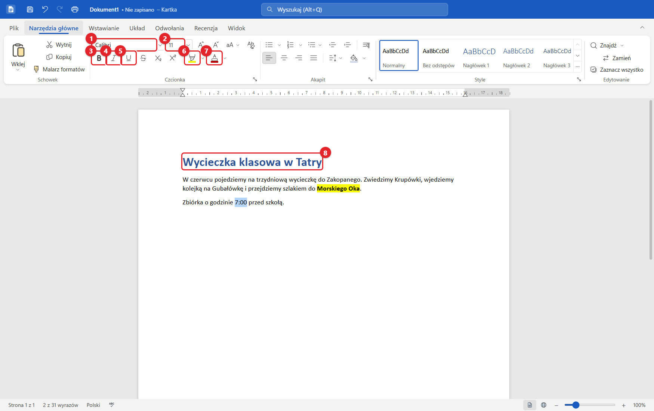Increase paragraph indent
654x411 pixels.
pos(348,45)
